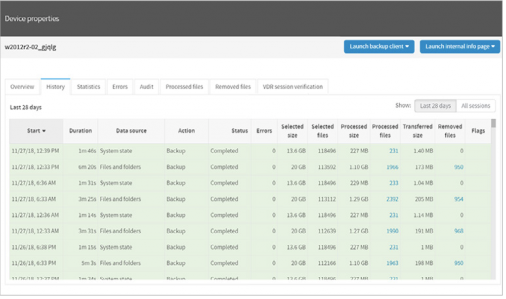506x299 pixels.
Task: Open removed files link 968
Action: (459, 231)
